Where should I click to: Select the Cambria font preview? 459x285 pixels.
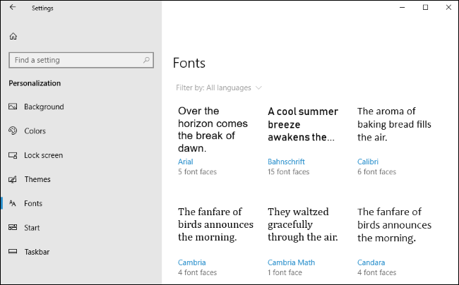click(215, 224)
